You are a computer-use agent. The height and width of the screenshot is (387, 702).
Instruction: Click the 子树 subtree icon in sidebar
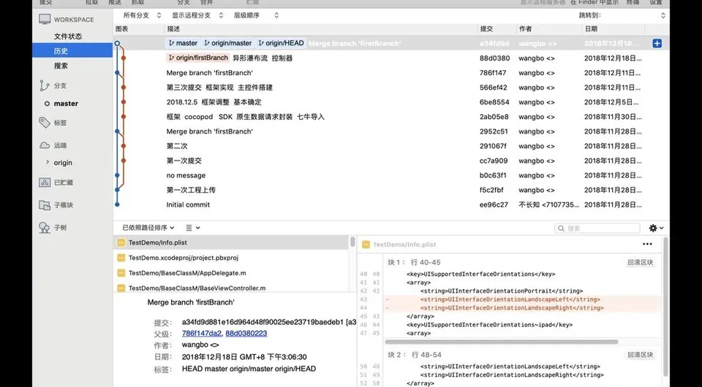[45, 228]
